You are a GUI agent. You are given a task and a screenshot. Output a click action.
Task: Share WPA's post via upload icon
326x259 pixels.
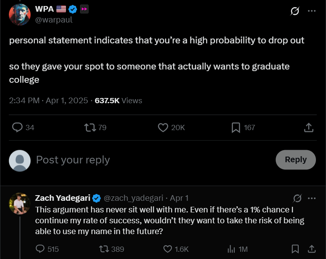pyautogui.click(x=308, y=127)
